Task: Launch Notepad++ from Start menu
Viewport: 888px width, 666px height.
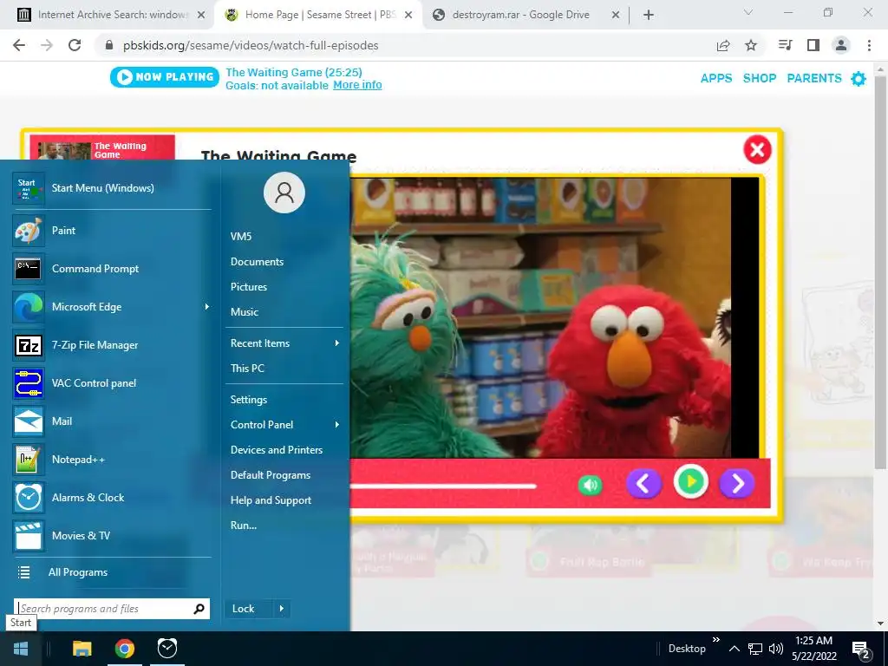Action: [x=112, y=460]
